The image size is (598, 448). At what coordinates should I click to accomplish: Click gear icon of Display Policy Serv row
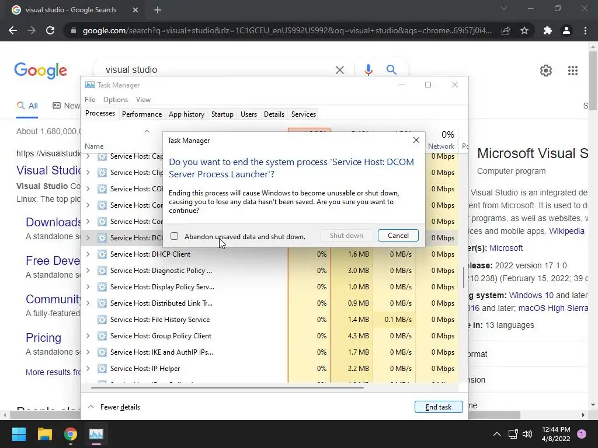(x=102, y=287)
